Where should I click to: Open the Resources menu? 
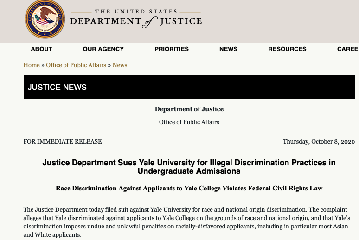(287, 49)
